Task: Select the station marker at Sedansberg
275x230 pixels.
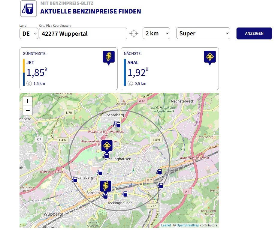Action: 74,179
